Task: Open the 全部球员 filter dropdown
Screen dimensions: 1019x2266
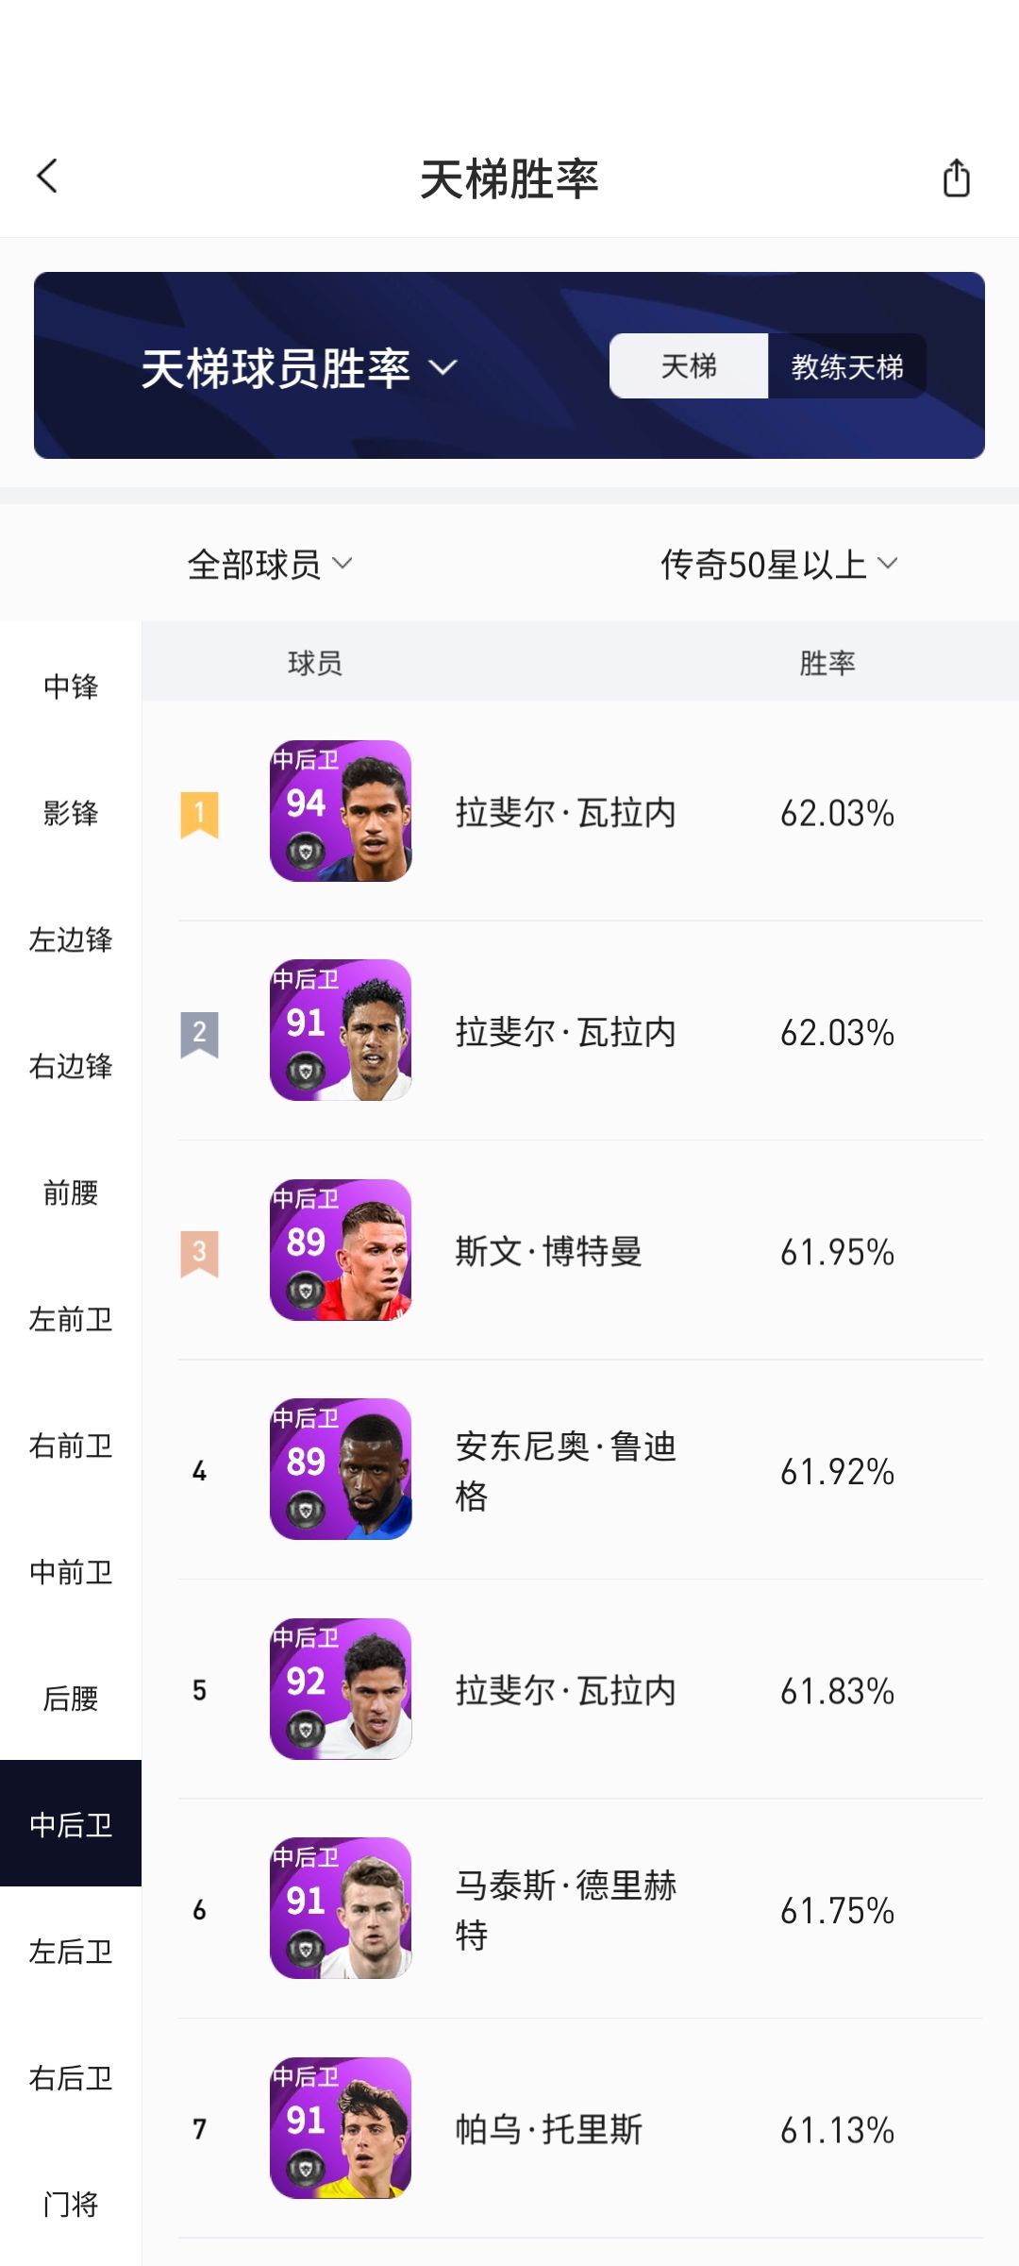Action: point(269,565)
